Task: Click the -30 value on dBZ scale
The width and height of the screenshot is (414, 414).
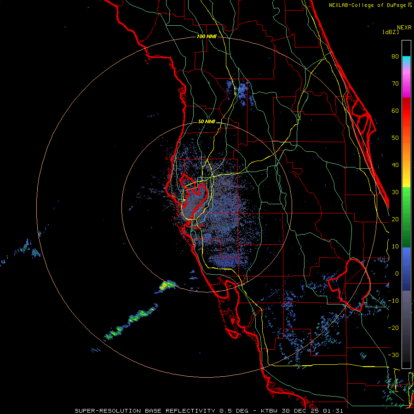Action: (x=393, y=355)
